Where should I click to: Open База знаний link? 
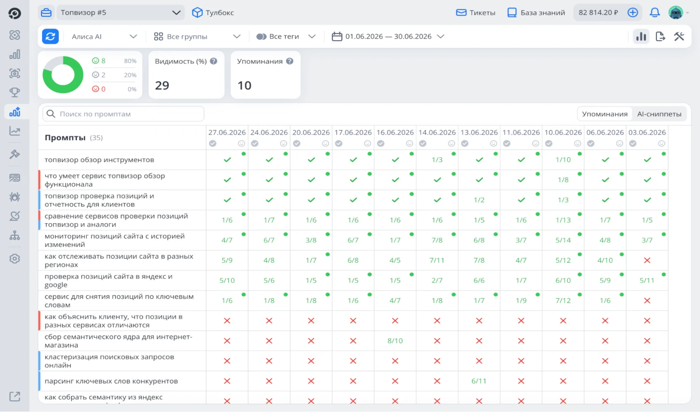(536, 13)
